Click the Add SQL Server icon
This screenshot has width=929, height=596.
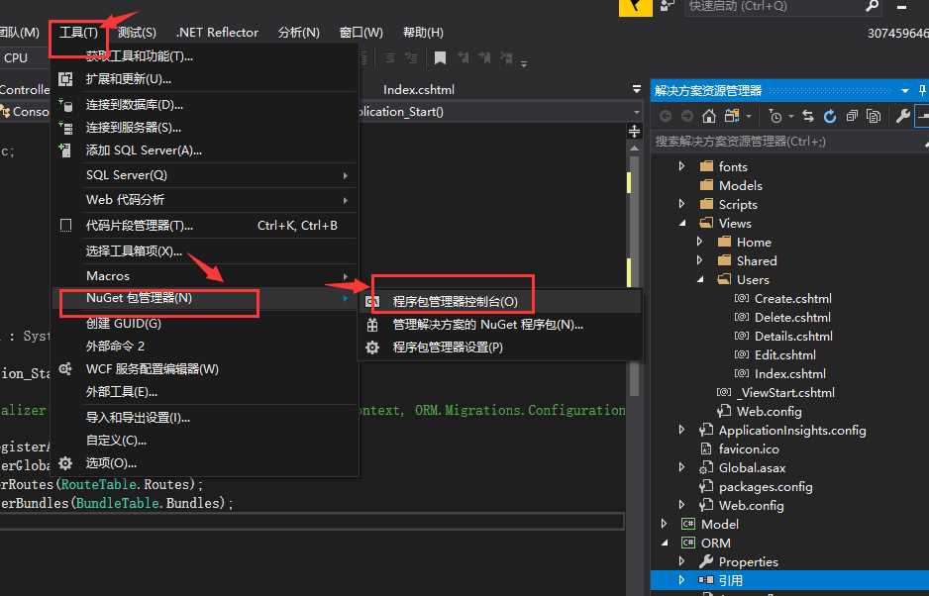coord(65,150)
